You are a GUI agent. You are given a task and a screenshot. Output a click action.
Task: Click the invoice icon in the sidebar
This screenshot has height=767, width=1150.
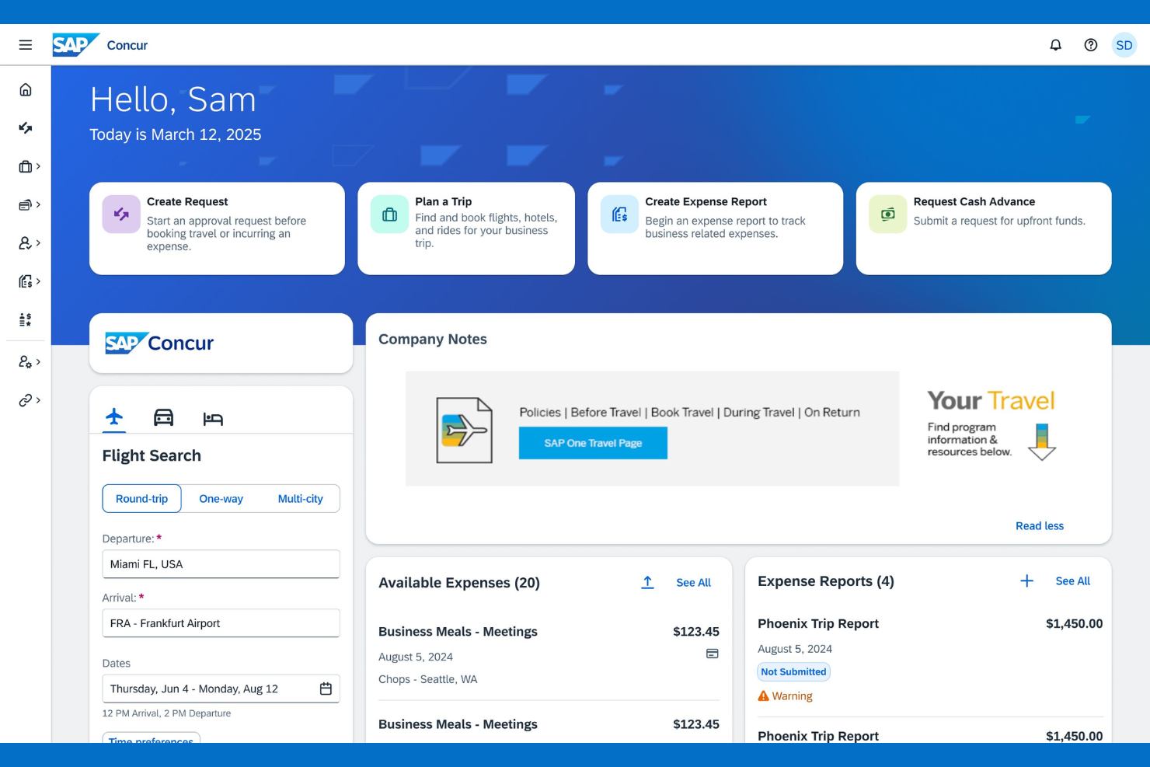[x=26, y=281]
